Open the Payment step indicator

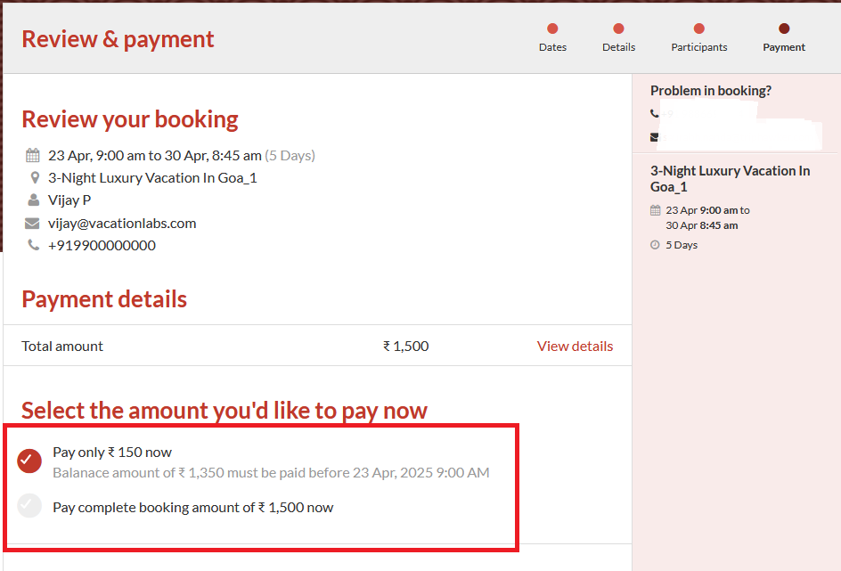pos(784,37)
